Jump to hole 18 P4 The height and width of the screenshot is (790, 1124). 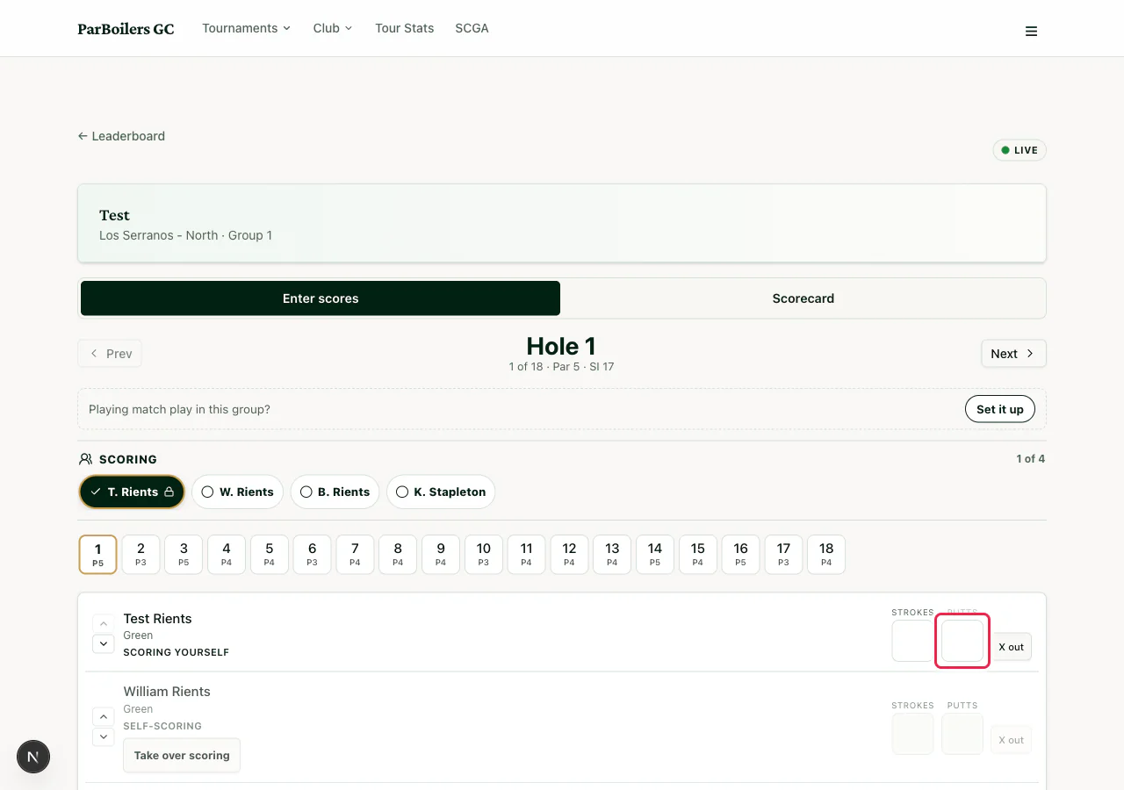coord(826,555)
